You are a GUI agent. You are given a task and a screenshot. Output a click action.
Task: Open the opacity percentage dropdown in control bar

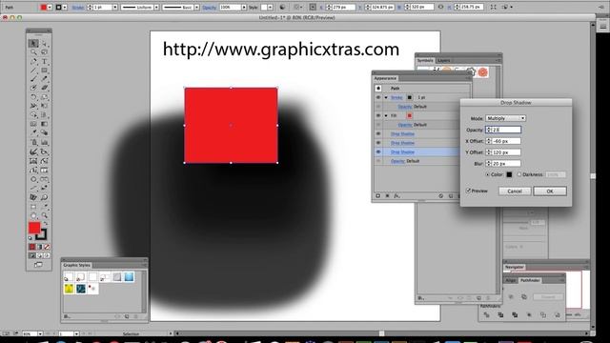pos(244,8)
